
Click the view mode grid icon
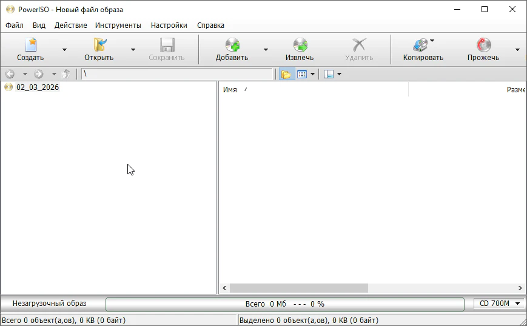coord(302,74)
